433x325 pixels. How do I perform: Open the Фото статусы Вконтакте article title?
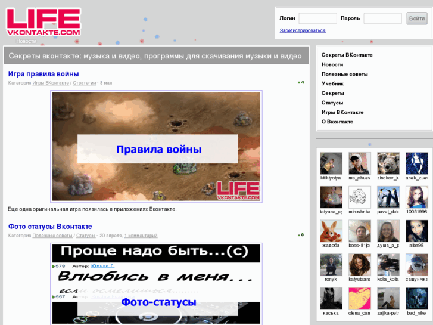coord(50,227)
